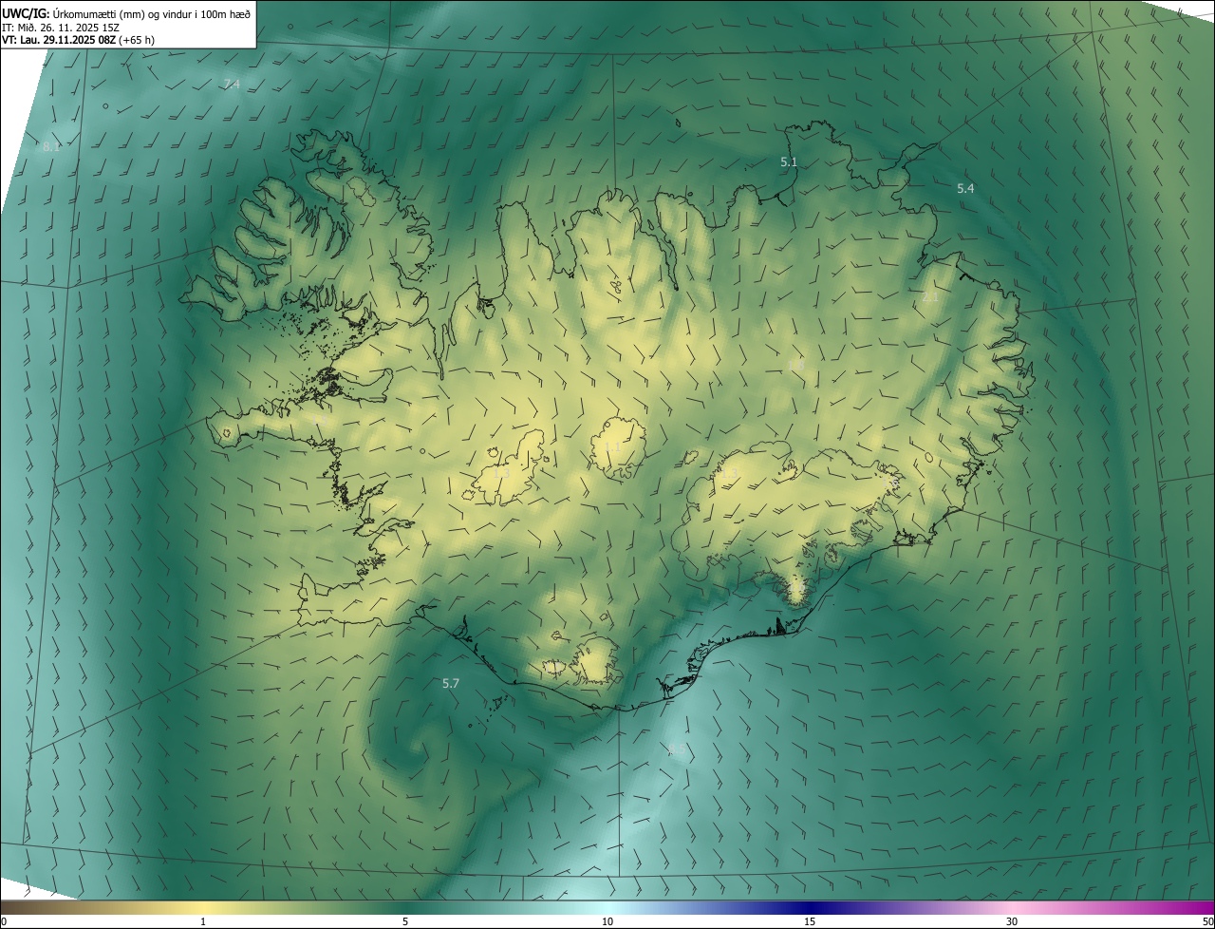The width and height of the screenshot is (1215, 929).
Task: Click the dark navy band of the colorbar
Action: pyautogui.click(x=810, y=907)
